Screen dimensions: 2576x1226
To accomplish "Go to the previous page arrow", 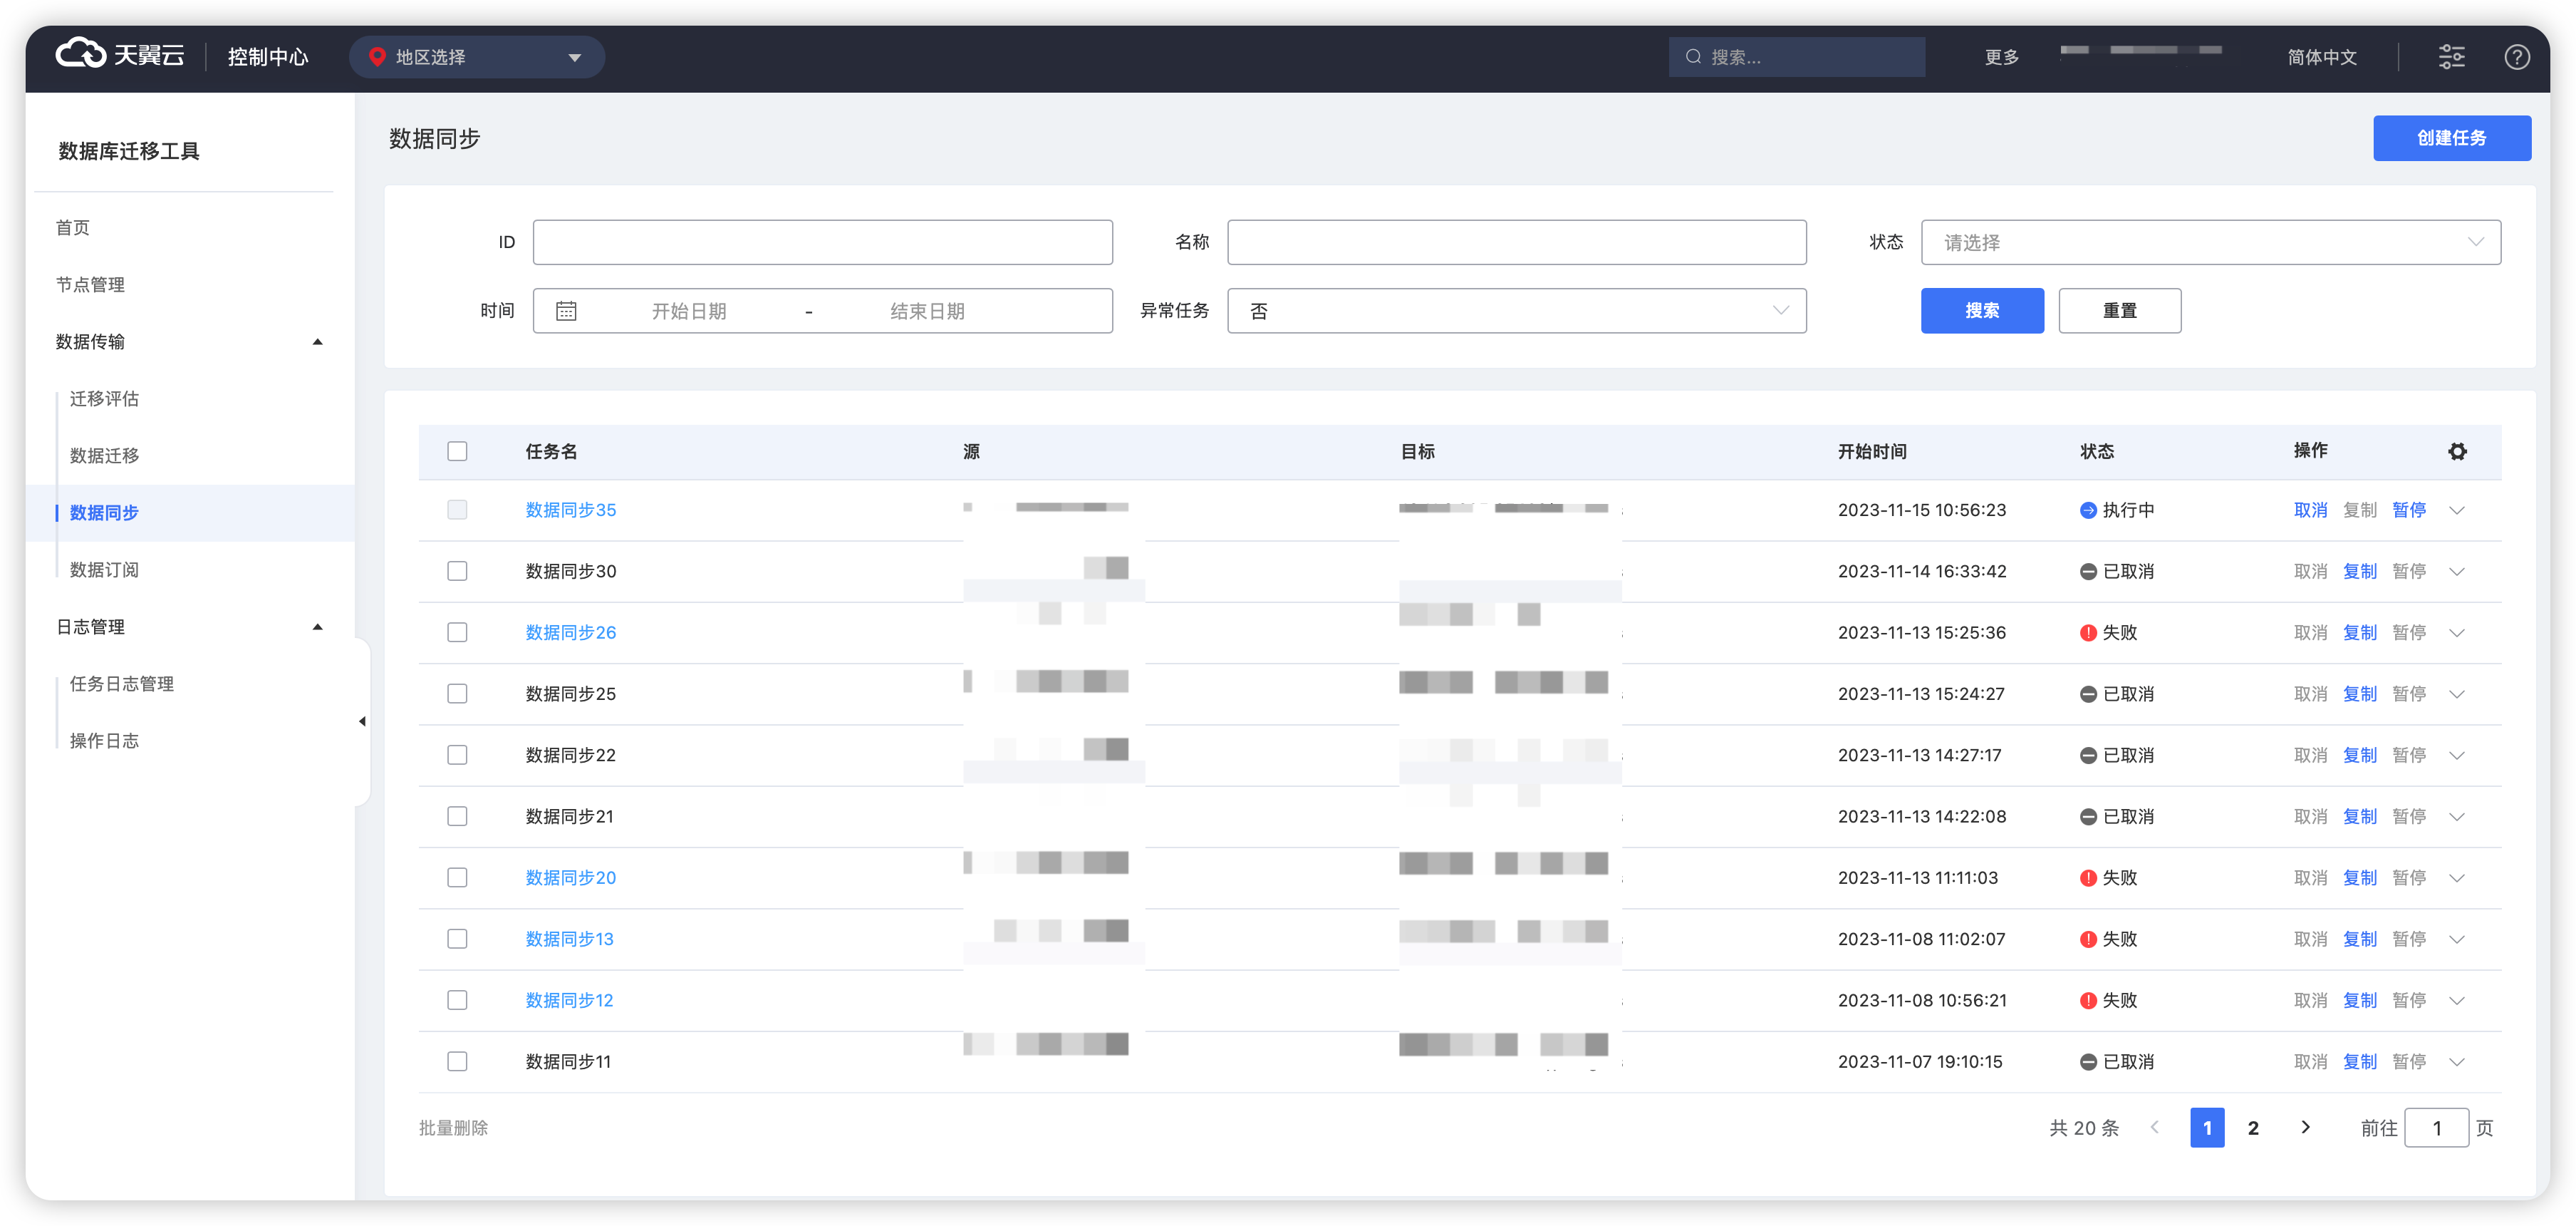I will (2155, 1128).
